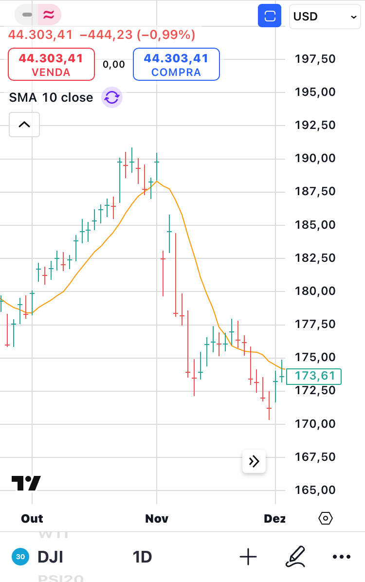Open the USD currency dropdown
Screen dimensions: 365x582
pyautogui.click(x=325, y=17)
